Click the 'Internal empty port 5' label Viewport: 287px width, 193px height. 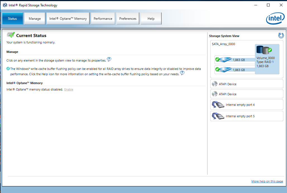coord(240,116)
